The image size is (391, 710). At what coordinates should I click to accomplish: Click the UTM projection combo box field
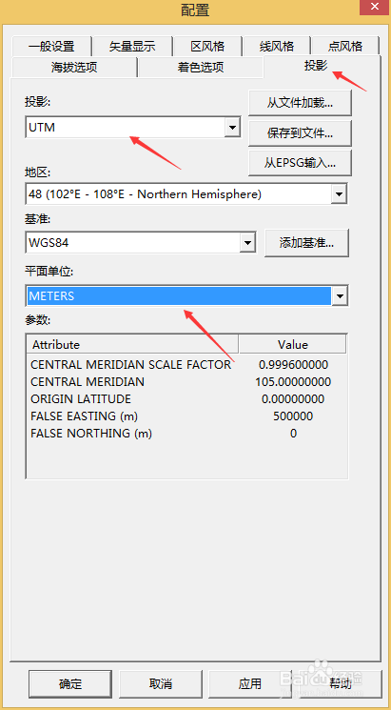(x=133, y=128)
